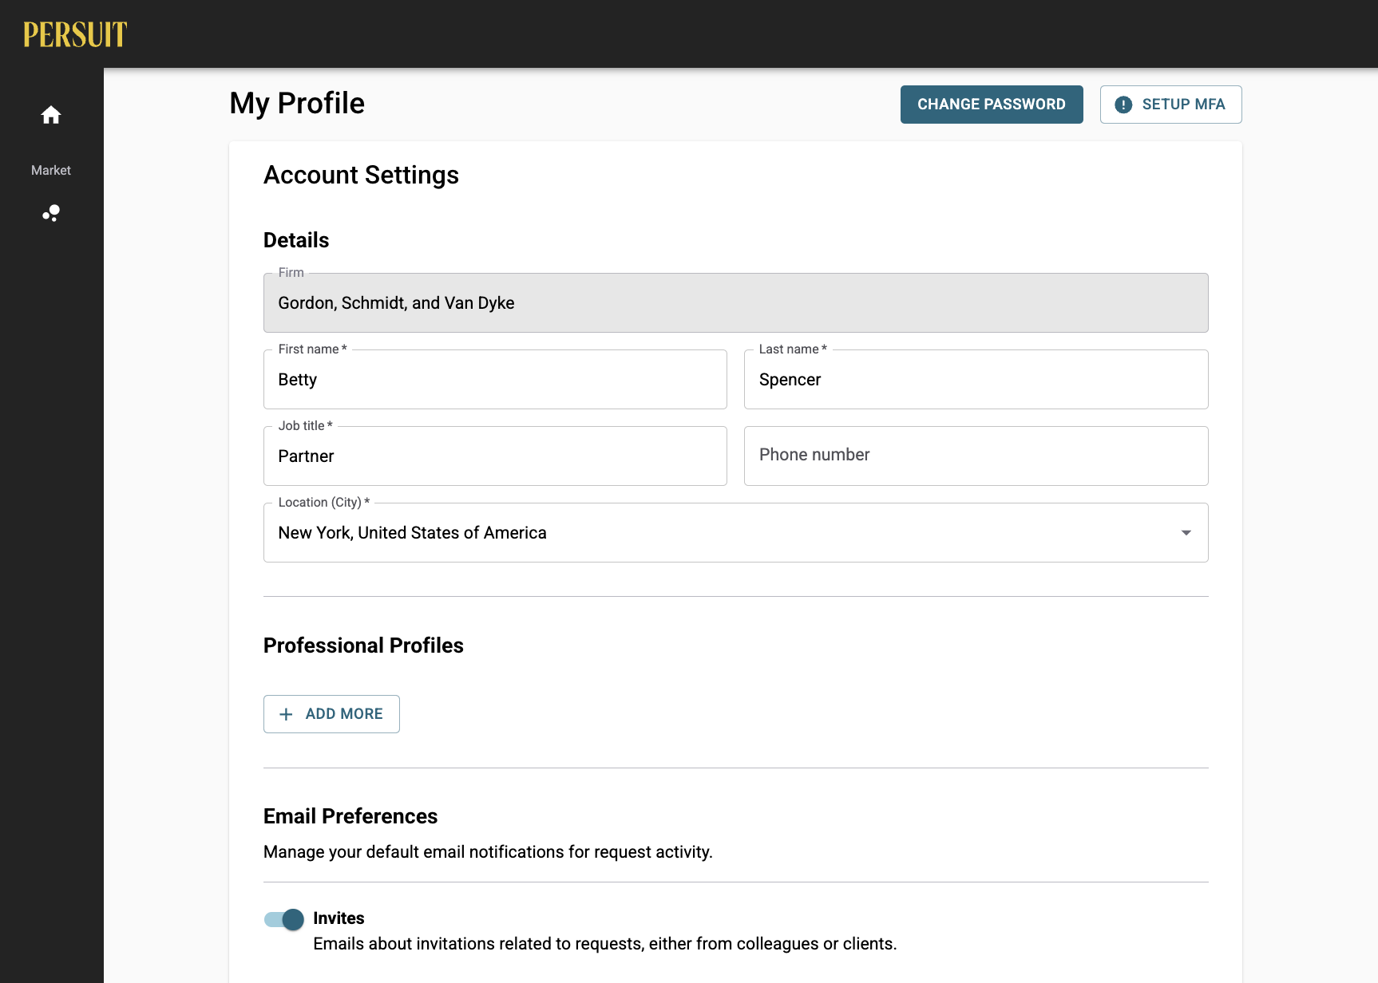Click Add More professional profiles
The image size is (1378, 983).
pyautogui.click(x=331, y=714)
